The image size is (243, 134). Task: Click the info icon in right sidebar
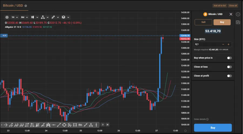238,14
